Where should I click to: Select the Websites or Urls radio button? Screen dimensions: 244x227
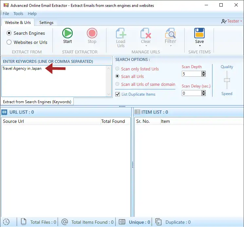pos(9,42)
